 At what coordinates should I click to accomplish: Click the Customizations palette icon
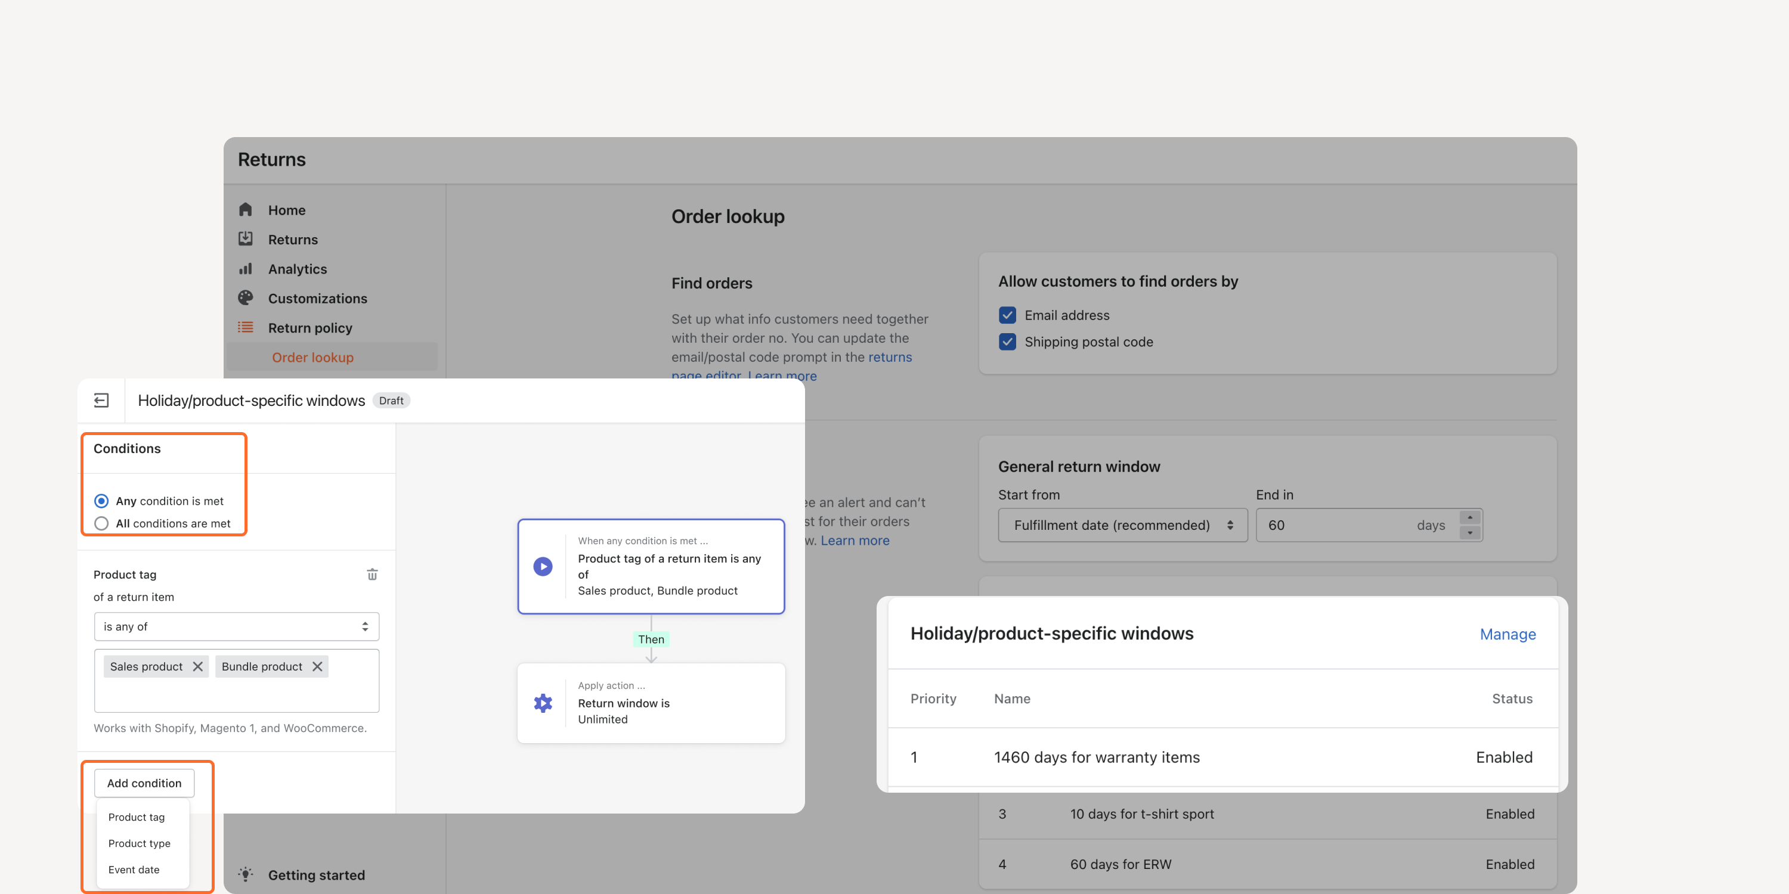pyautogui.click(x=245, y=298)
